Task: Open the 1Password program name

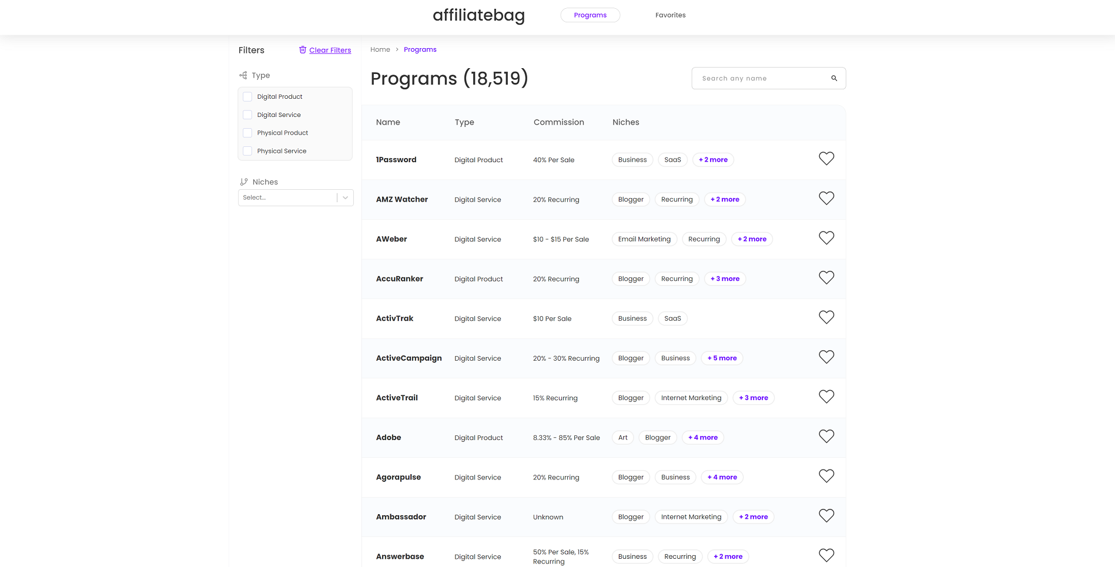Action: (x=396, y=160)
